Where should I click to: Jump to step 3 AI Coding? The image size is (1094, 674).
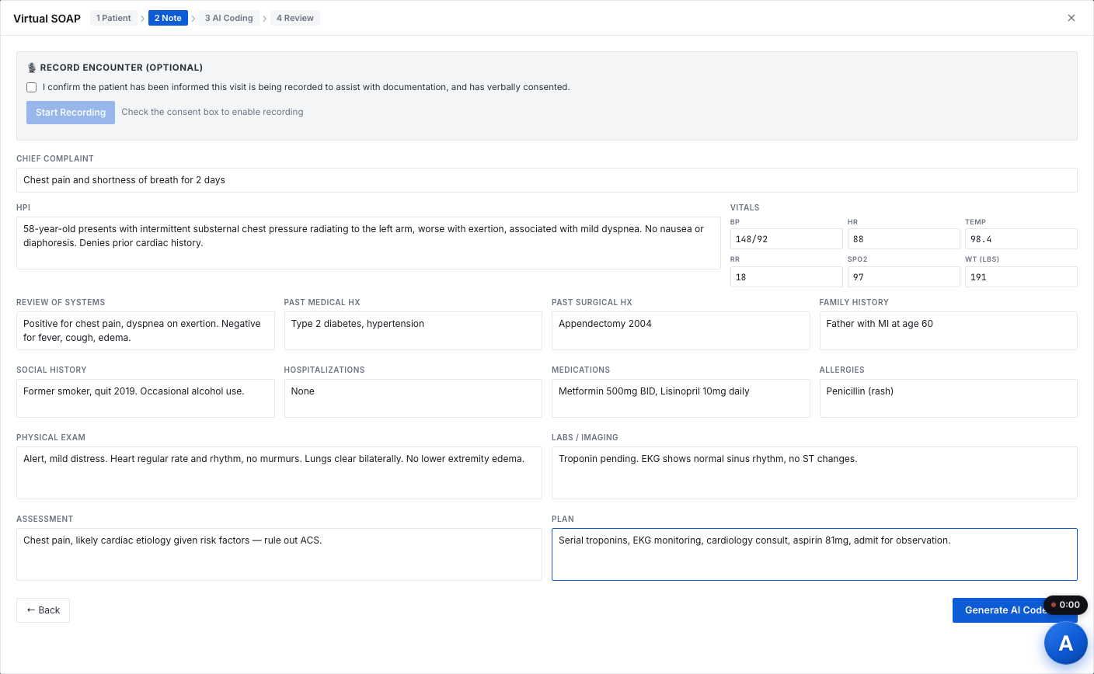(x=229, y=18)
